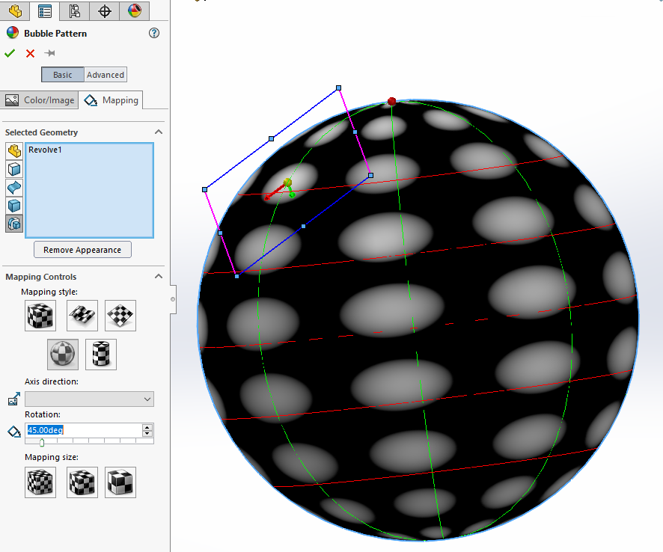Image resolution: width=663 pixels, height=552 pixels.
Task: Switch to the ConfigurationManager tab icon
Action: click(74, 10)
